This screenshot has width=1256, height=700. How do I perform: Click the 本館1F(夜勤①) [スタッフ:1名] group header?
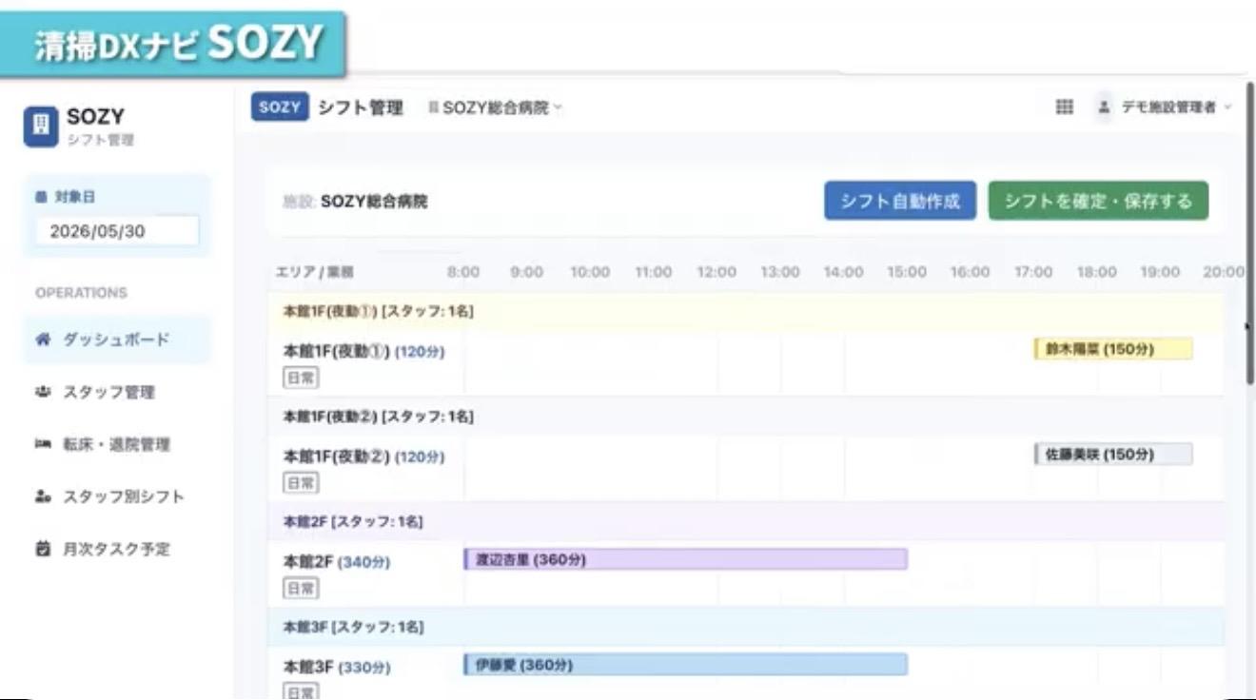[745, 312]
